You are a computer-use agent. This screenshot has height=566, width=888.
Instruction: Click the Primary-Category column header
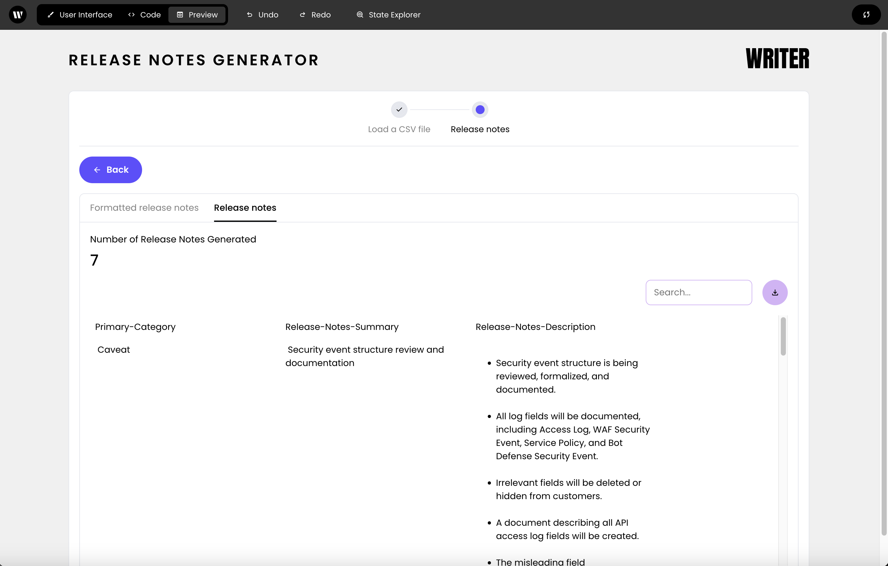coord(135,327)
